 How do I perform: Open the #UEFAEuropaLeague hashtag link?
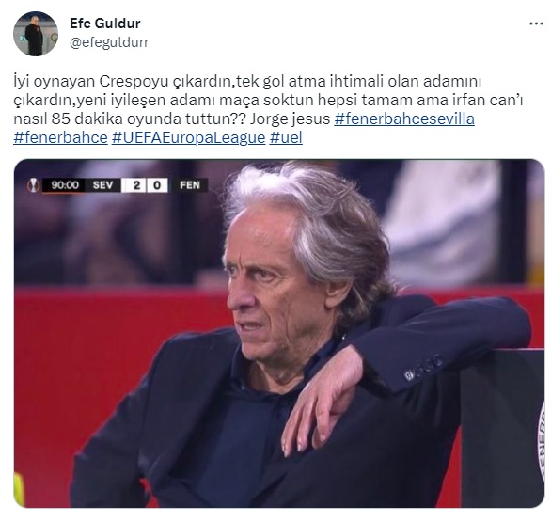pos(188,137)
